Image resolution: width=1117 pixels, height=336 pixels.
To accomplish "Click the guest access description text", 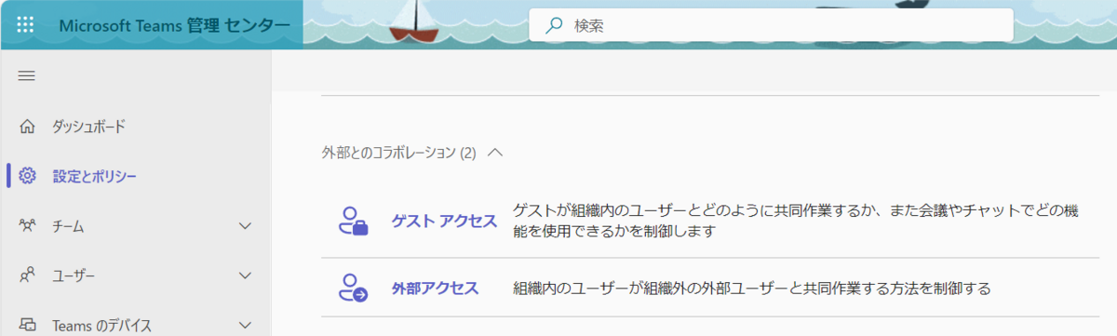I will pyautogui.click(x=797, y=222).
